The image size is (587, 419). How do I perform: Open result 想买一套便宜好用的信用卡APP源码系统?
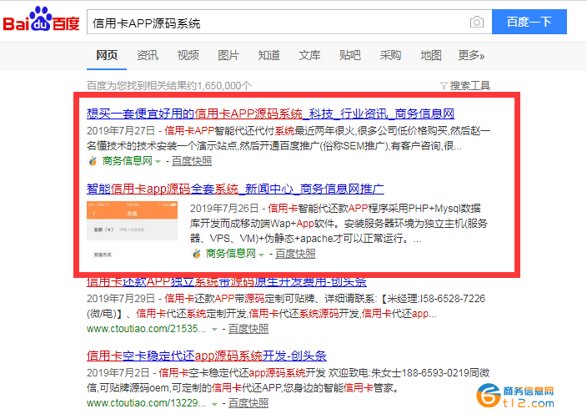point(270,114)
